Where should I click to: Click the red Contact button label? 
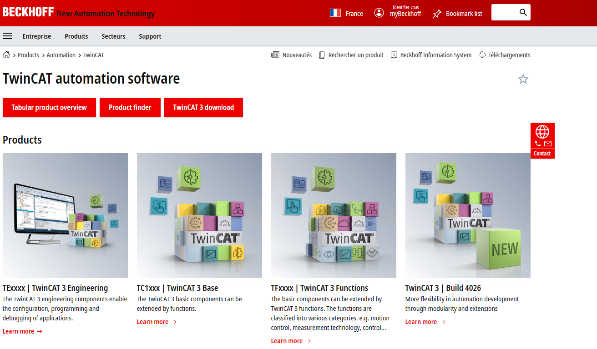(542, 154)
